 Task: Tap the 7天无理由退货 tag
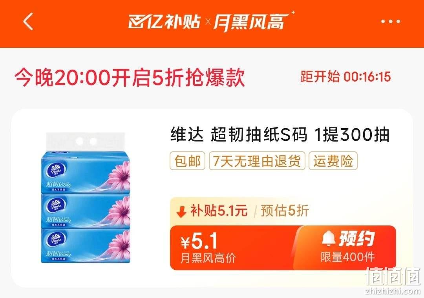click(x=257, y=161)
